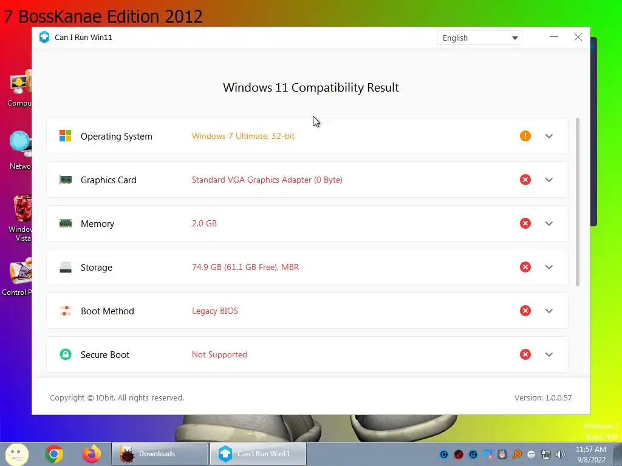
Task: Click the Can I Run Win11 logo icon
Action: point(44,37)
